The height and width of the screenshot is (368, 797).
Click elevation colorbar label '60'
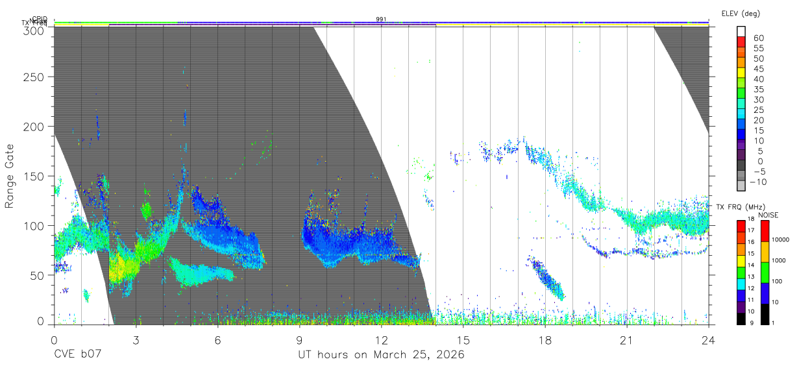[759, 38]
